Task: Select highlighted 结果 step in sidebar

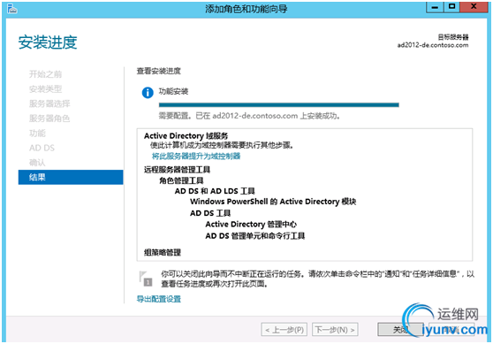Action: pos(71,177)
